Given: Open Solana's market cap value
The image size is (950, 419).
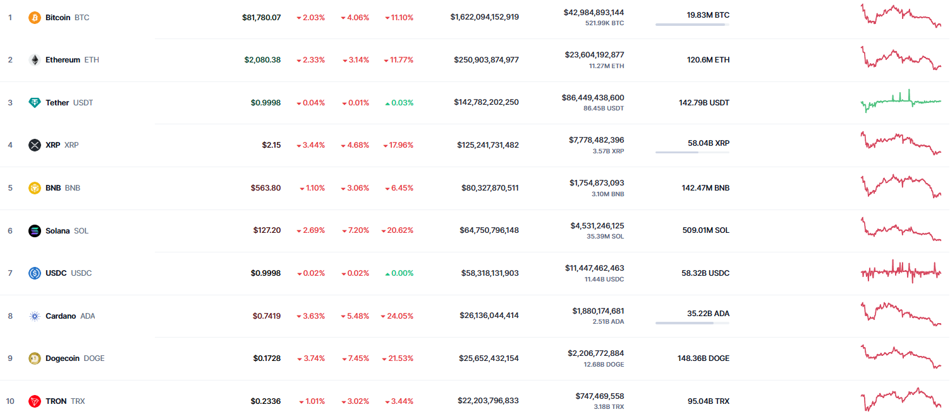Looking at the screenshot, I should (x=489, y=230).
